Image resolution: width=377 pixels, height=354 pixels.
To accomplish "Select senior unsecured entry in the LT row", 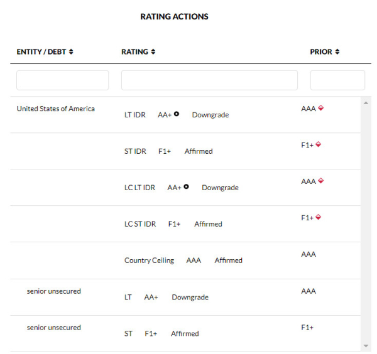I will tap(53, 291).
